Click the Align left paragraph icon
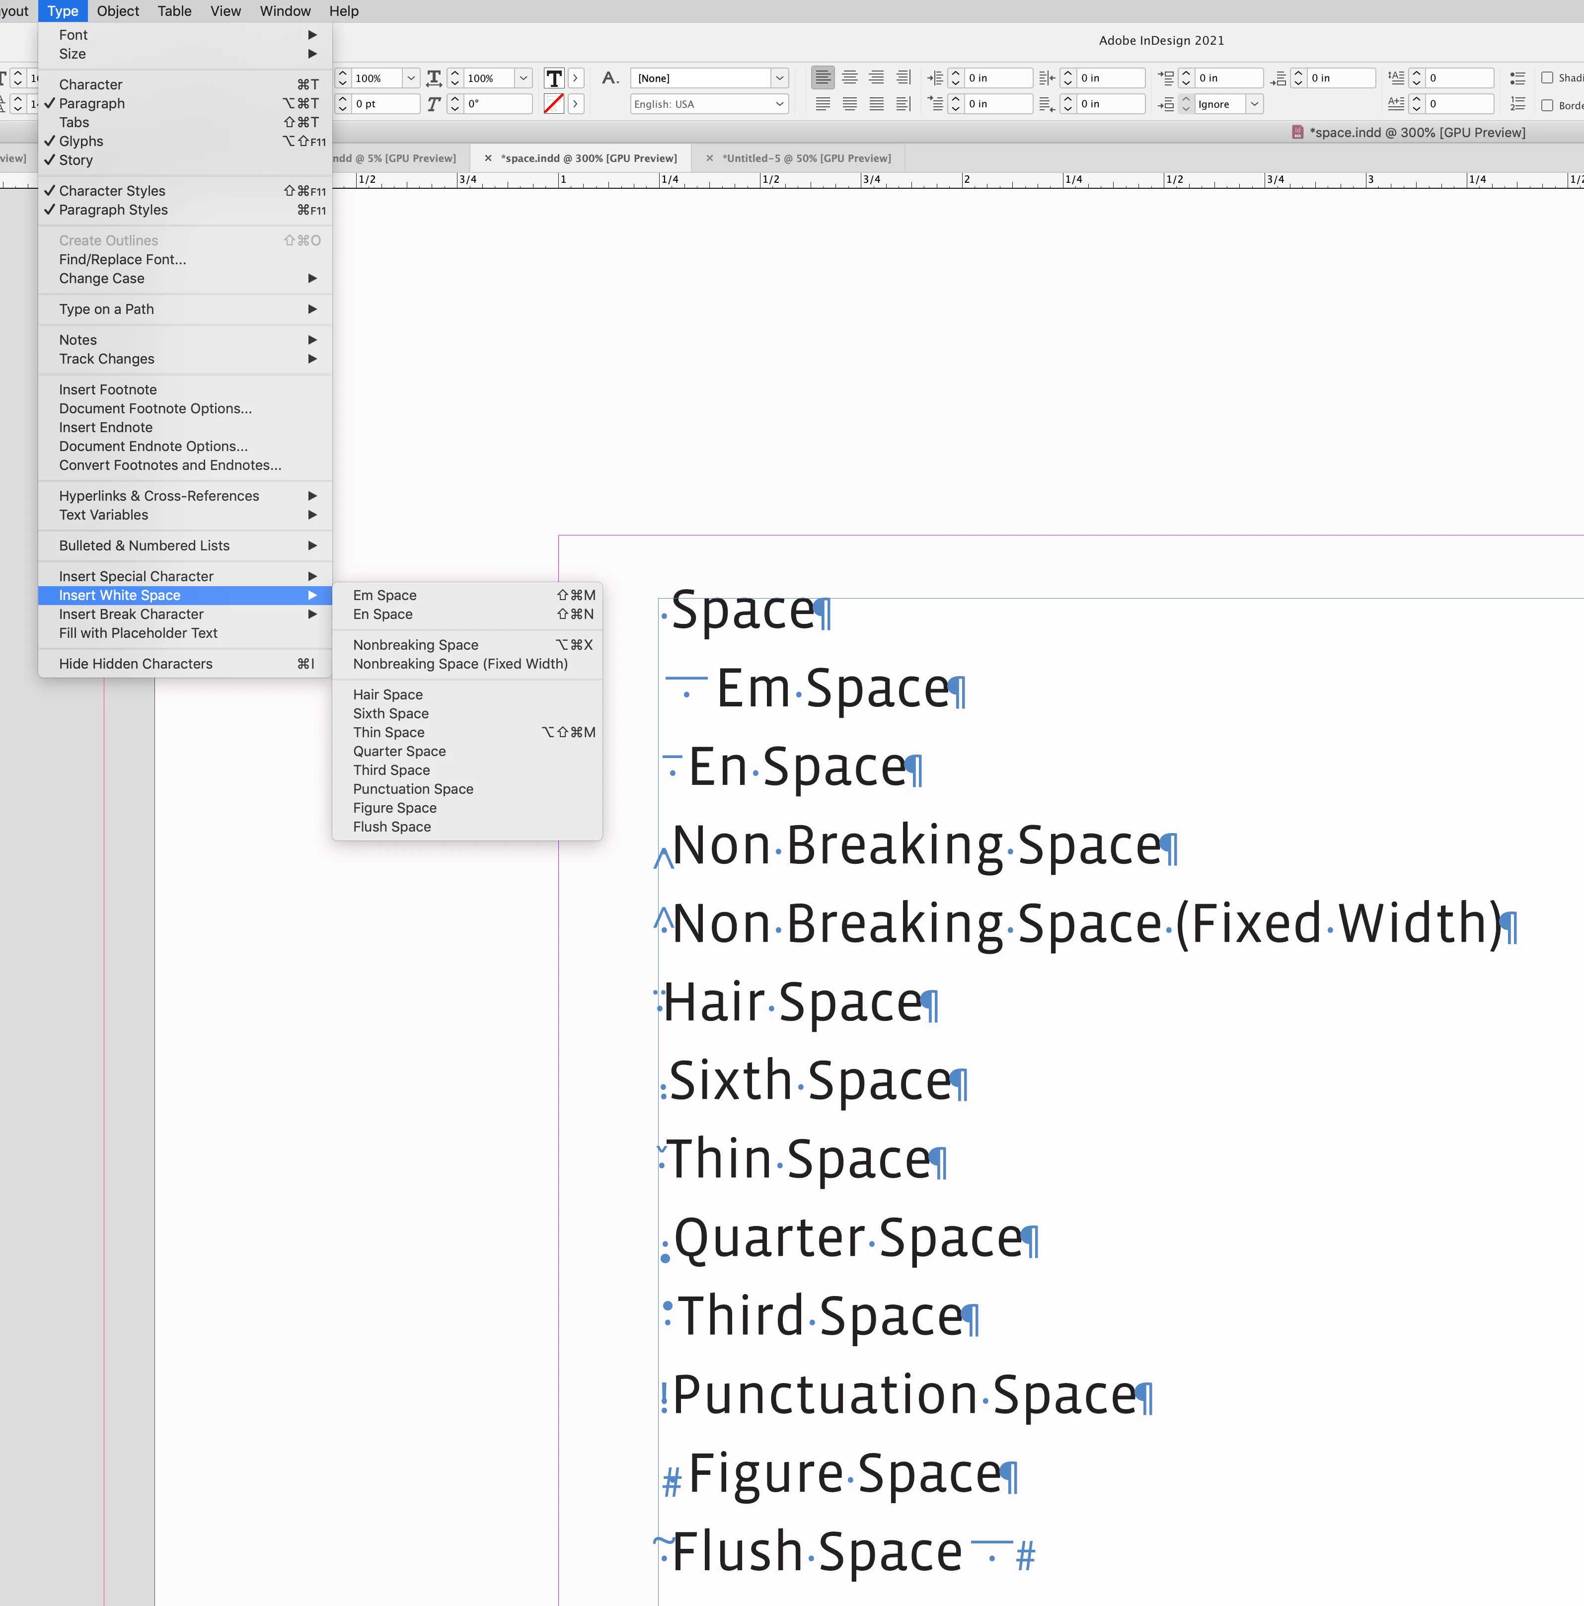 822,78
